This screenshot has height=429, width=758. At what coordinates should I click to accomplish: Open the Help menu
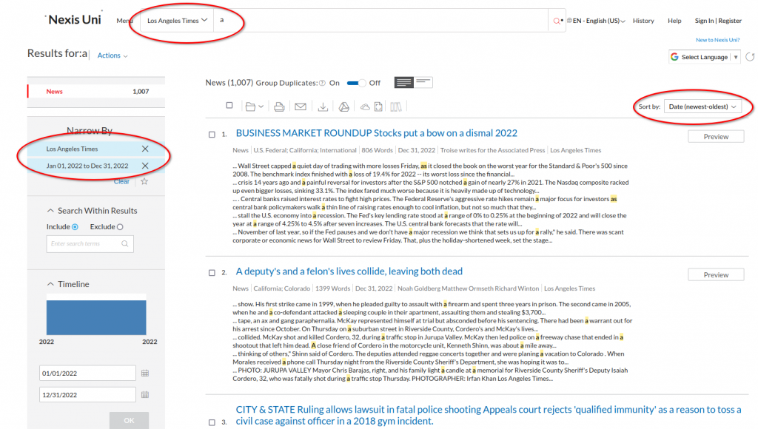(674, 21)
